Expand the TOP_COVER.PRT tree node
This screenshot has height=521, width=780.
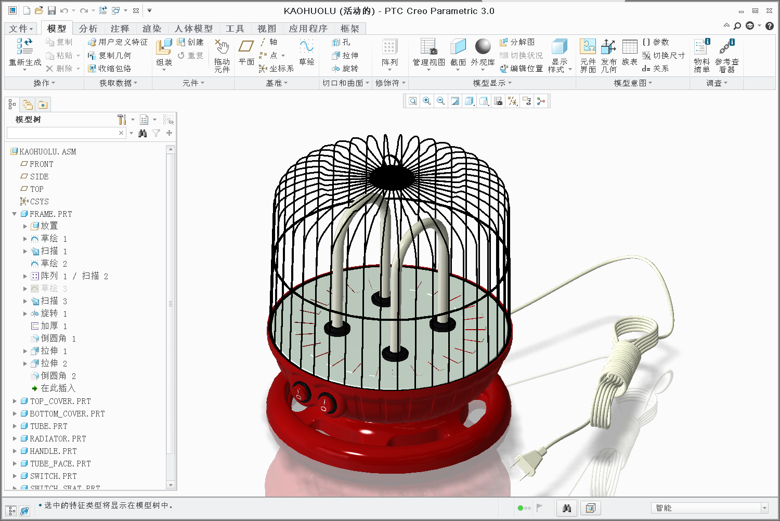(x=15, y=401)
